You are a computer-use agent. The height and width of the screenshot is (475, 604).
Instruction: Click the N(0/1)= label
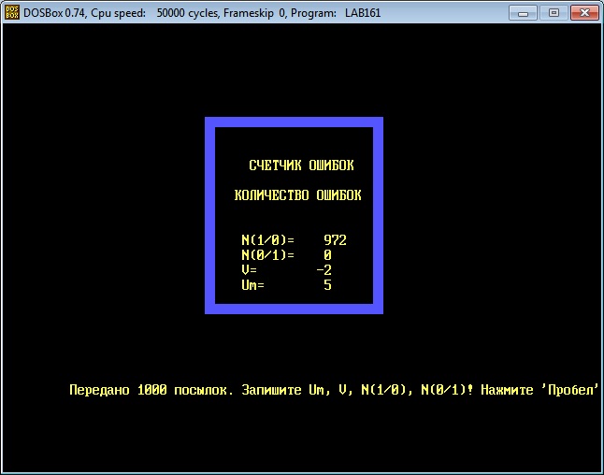(x=267, y=255)
